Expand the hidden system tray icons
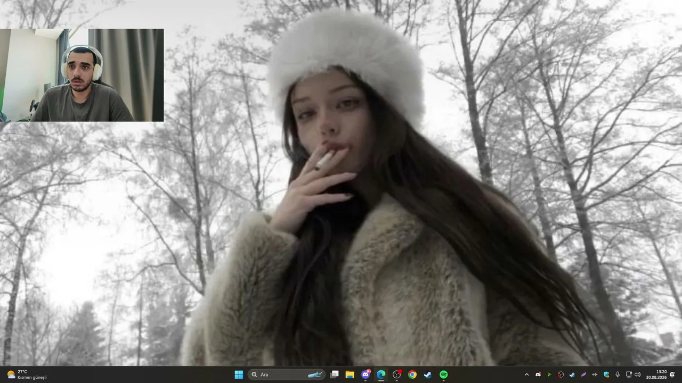682x383 pixels. coord(526,374)
